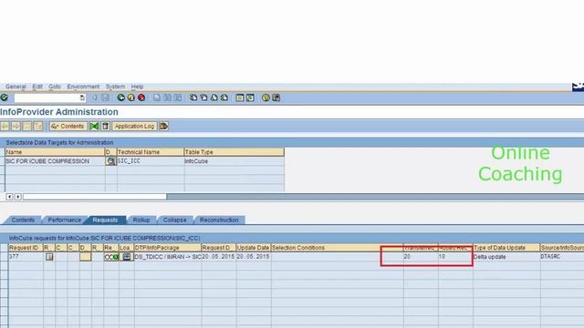The height and width of the screenshot is (328, 584).
Task: Select 'SIC FOR ICUBE COMPRESSION' name cell
Action: coord(55,161)
